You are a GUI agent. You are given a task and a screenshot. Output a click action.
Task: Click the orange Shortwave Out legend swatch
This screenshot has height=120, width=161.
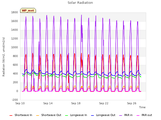click(37, 115)
